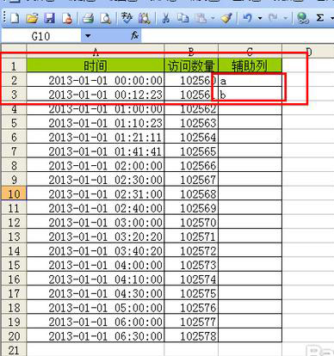Open the Name Box dropdown arrow

coord(88,36)
